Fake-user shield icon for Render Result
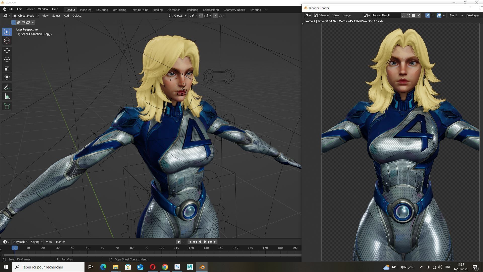The width and height of the screenshot is (483, 272). [x=403, y=16]
